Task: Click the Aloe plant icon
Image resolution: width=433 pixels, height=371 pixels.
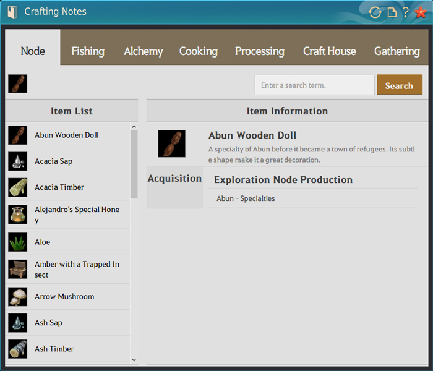Action: click(x=17, y=242)
